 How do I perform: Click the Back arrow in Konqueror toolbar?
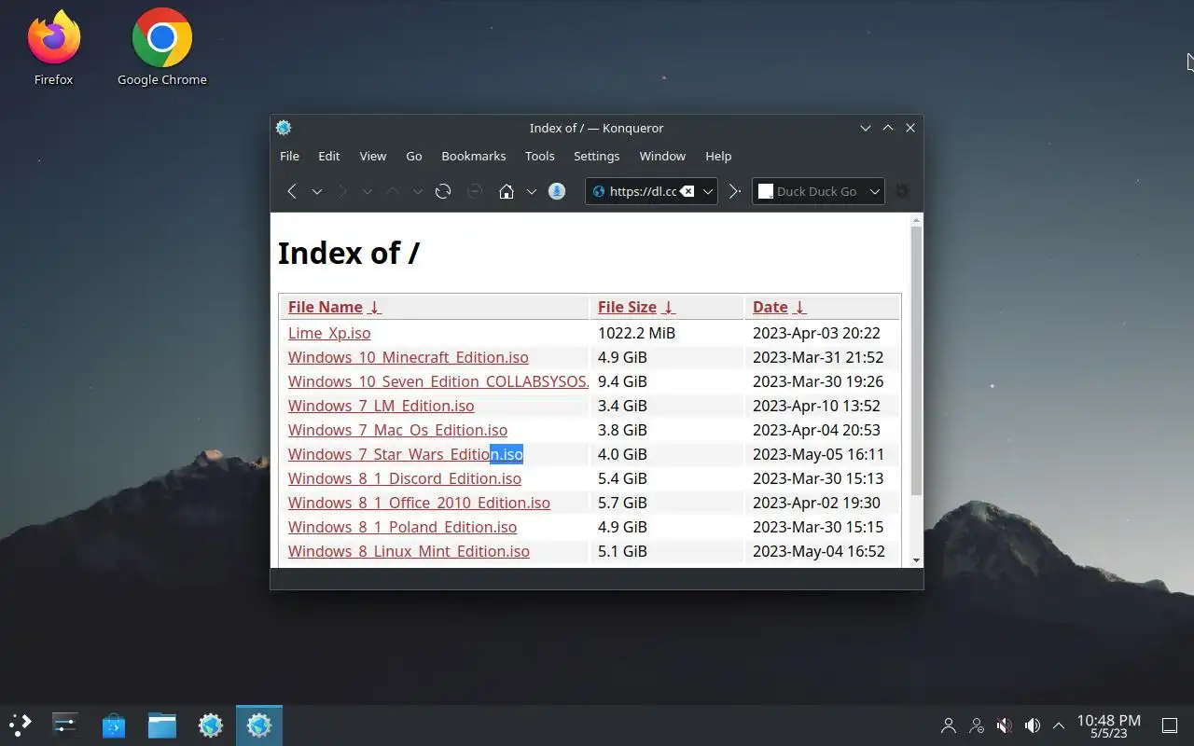[x=292, y=191]
